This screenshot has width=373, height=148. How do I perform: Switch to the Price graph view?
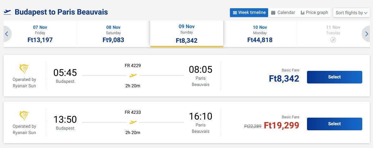(x=314, y=13)
